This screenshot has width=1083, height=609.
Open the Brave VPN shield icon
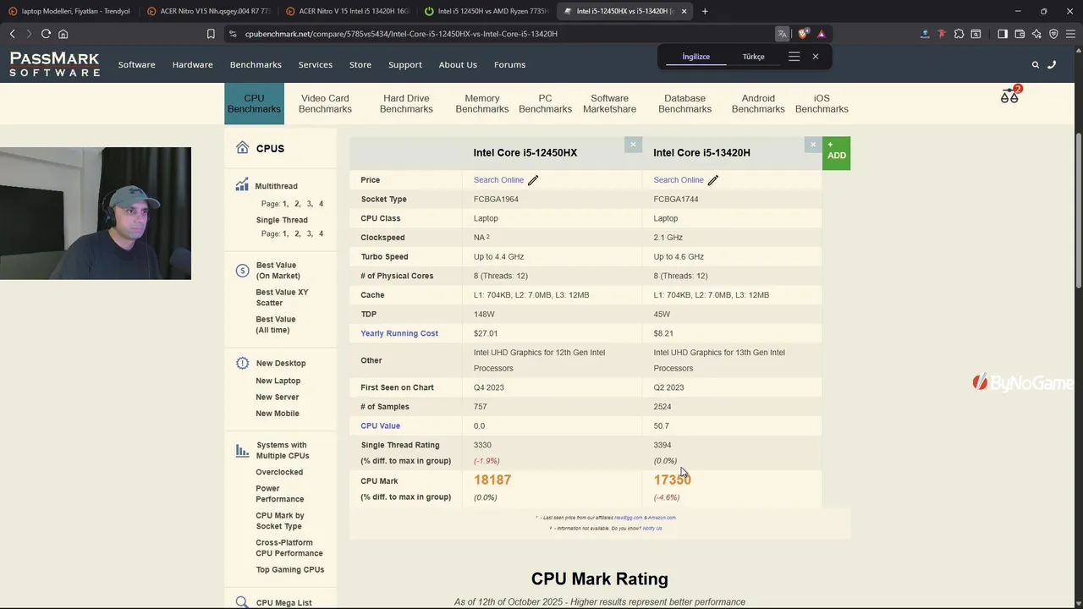pos(1053,34)
